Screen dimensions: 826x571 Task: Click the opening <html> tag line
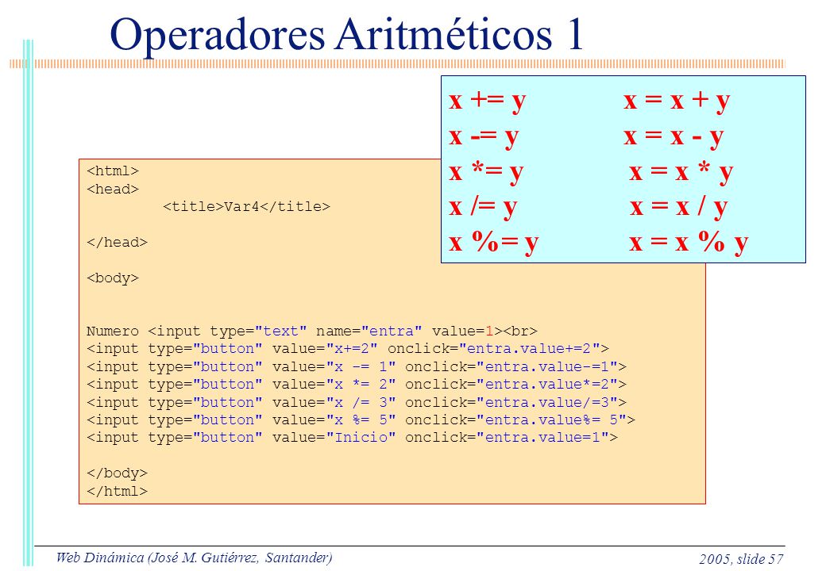click(113, 171)
